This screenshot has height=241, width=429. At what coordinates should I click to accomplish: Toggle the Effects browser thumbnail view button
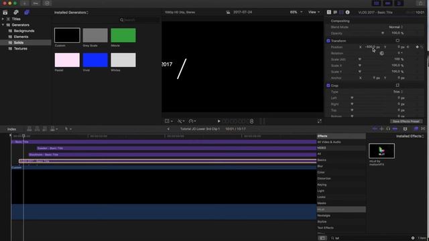[x=322, y=238]
